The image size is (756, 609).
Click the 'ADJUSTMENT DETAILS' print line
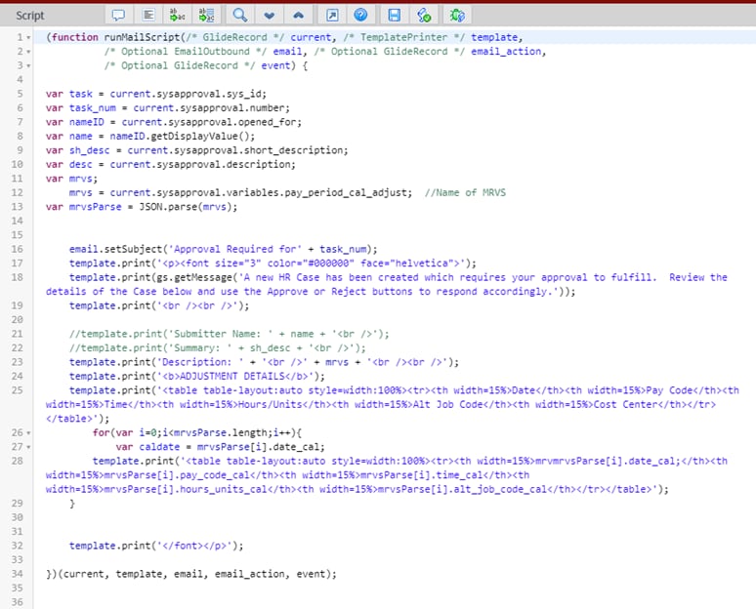tap(196, 376)
